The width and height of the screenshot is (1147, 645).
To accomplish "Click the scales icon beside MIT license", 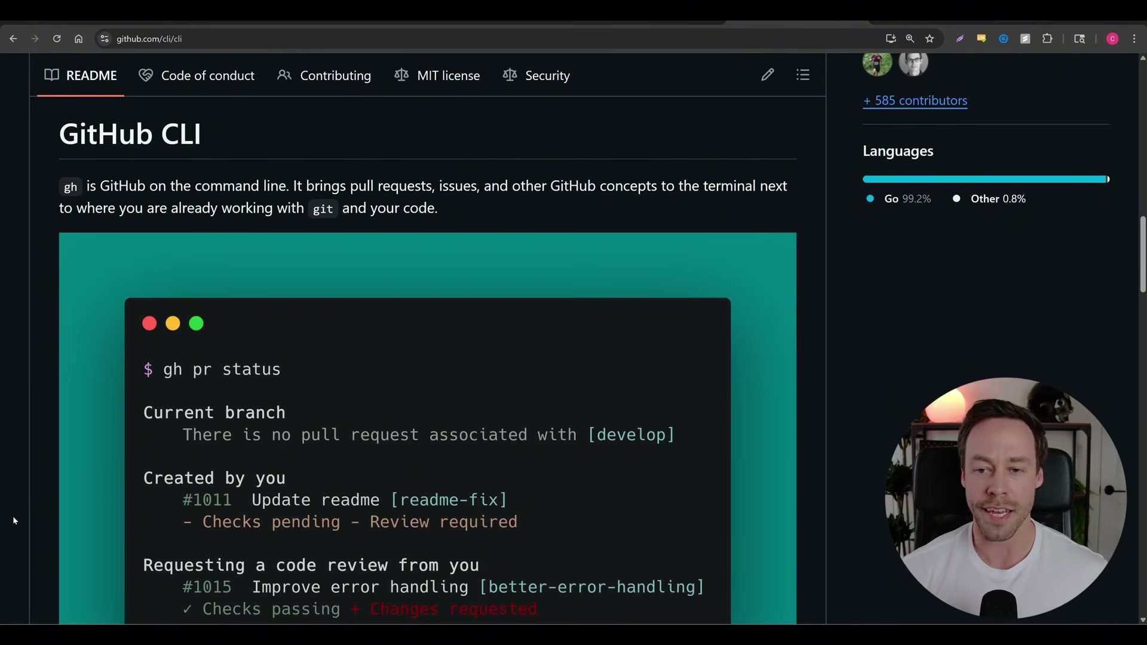I will (401, 75).
